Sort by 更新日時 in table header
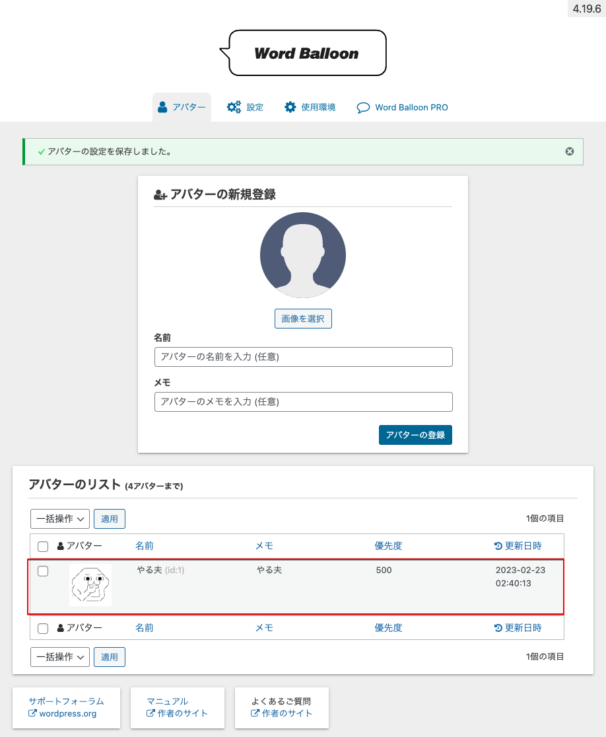The image size is (606, 737). [518, 546]
